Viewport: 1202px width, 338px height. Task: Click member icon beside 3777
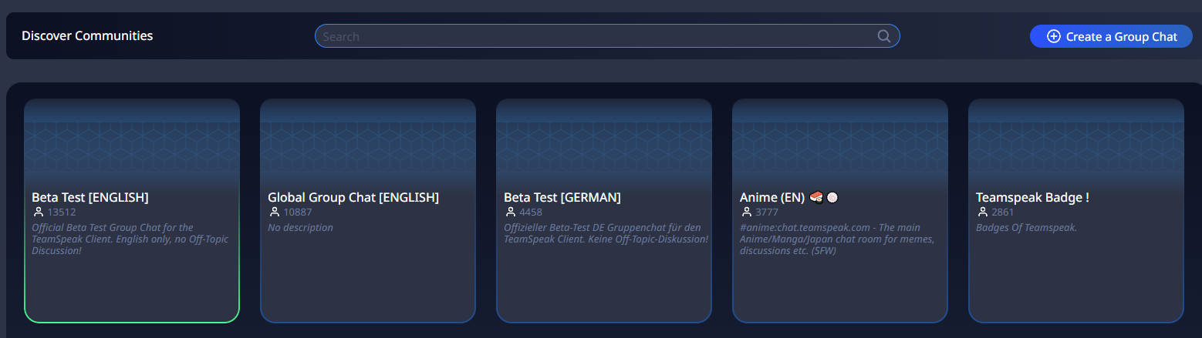coord(746,213)
